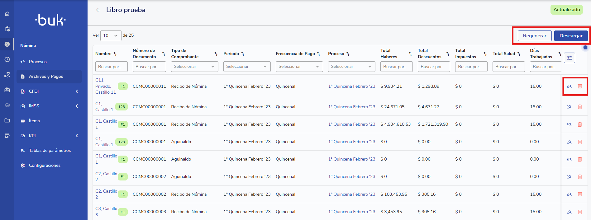
Task: Sort table by Nombre column
Action: click(x=115, y=54)
